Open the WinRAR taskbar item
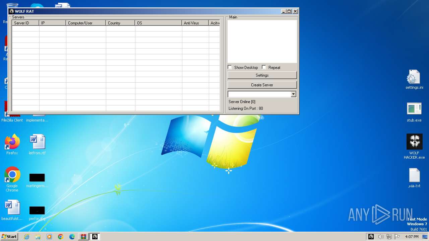 coord(83,237)
